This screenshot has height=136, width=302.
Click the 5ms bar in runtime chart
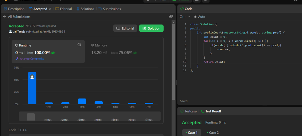click(x=115, y=103)
